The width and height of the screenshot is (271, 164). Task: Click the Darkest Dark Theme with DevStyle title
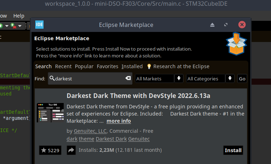(x=139, y=96)
